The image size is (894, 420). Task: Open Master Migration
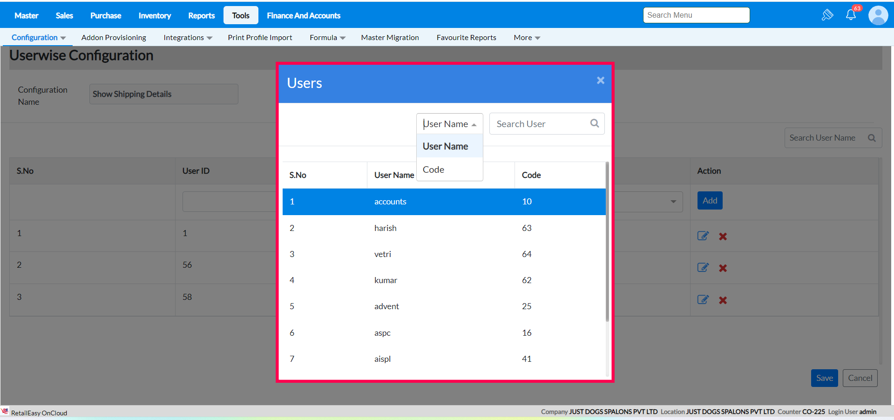point(390,37)
